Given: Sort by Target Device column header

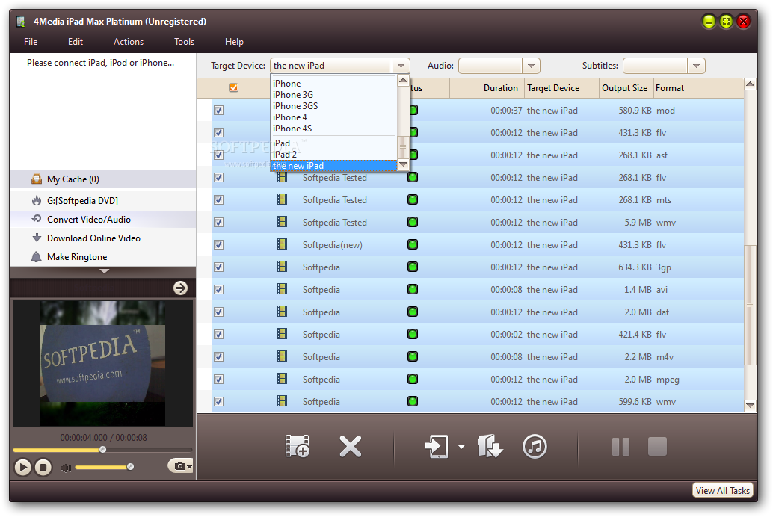Looking at the screenshot, I should (x=562, y=87).
